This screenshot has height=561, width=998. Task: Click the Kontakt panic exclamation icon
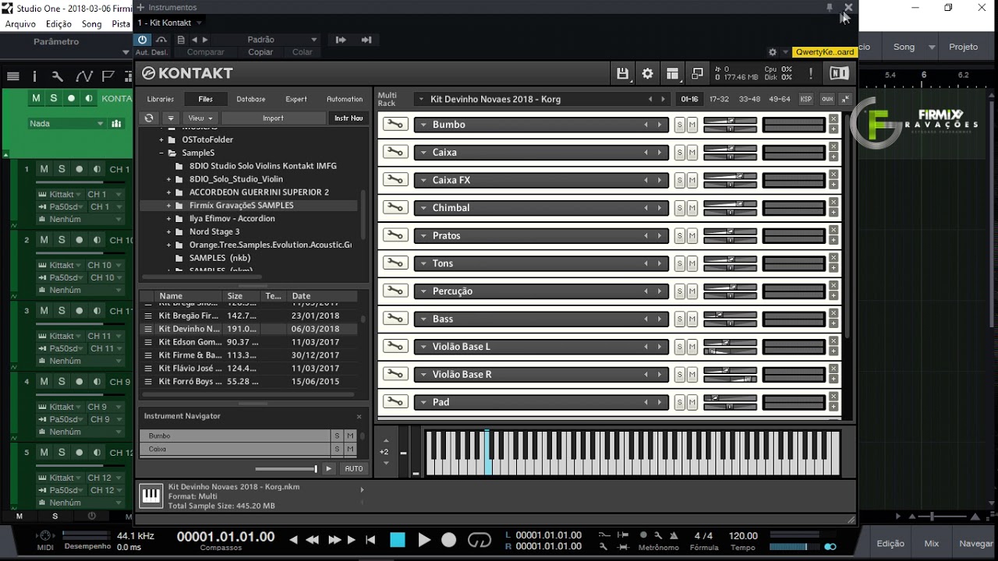click(x=811, y=73)
